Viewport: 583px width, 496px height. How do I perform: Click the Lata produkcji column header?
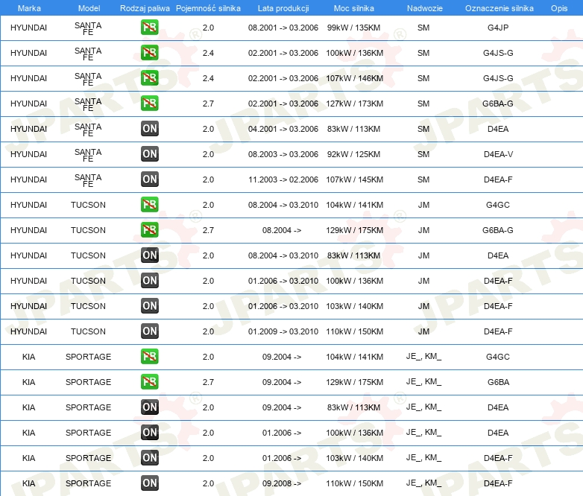(x=283, y=8)
